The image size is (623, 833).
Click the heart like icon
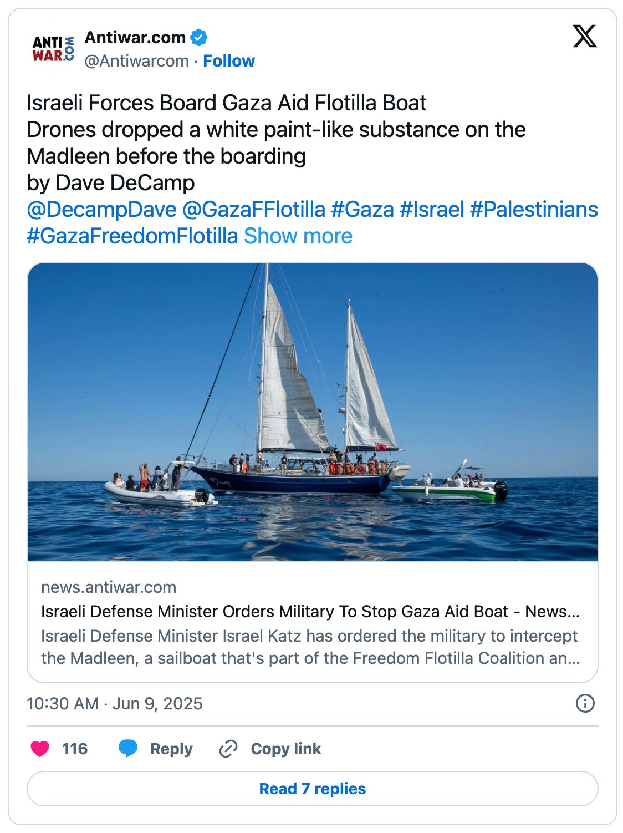40,749
